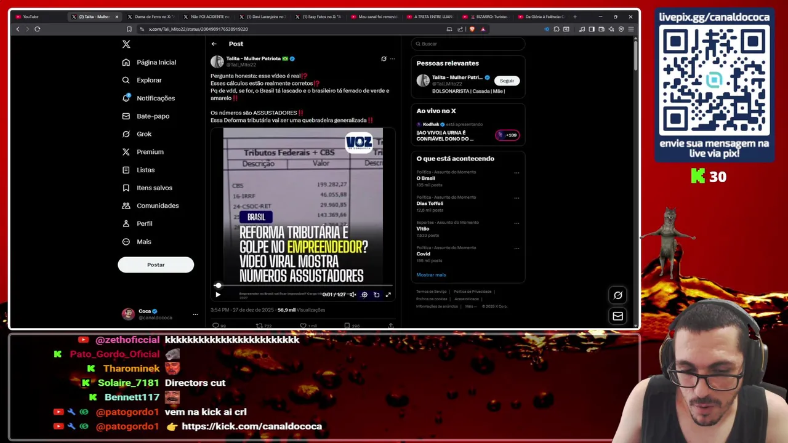Open more options for Vitão trend

[517, 223]
